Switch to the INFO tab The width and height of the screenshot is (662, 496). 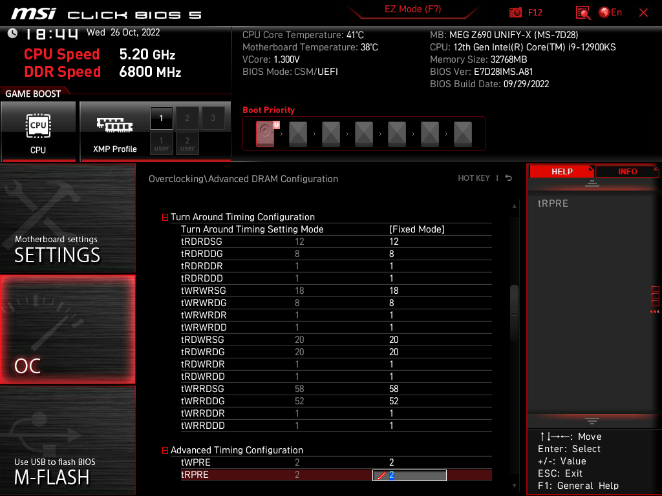tap(627, 172)
